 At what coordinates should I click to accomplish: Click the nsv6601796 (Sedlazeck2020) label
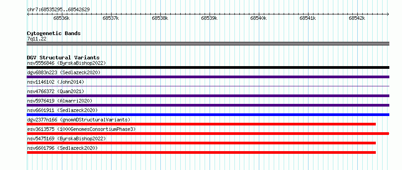(62, 148)
